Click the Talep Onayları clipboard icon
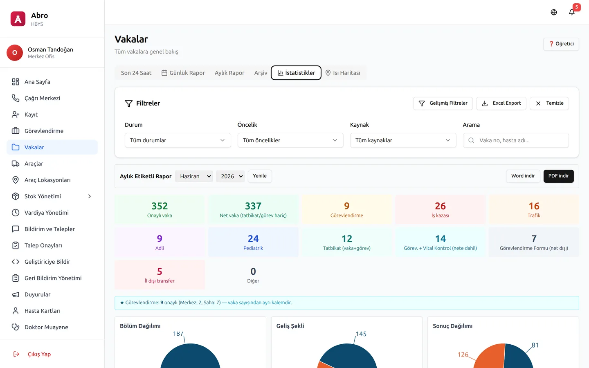Screen dimensions: 589x368 pyautogui.click(x=16, y=245)
